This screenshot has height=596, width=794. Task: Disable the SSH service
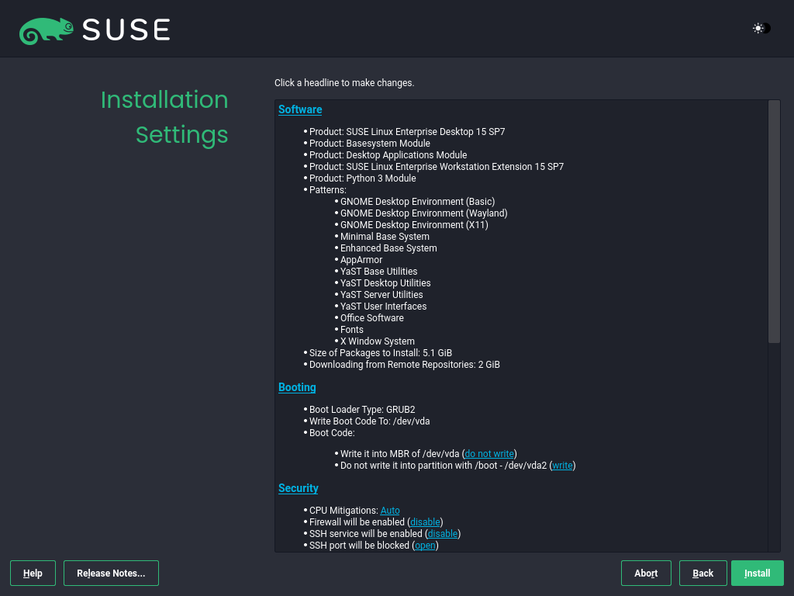442,533
